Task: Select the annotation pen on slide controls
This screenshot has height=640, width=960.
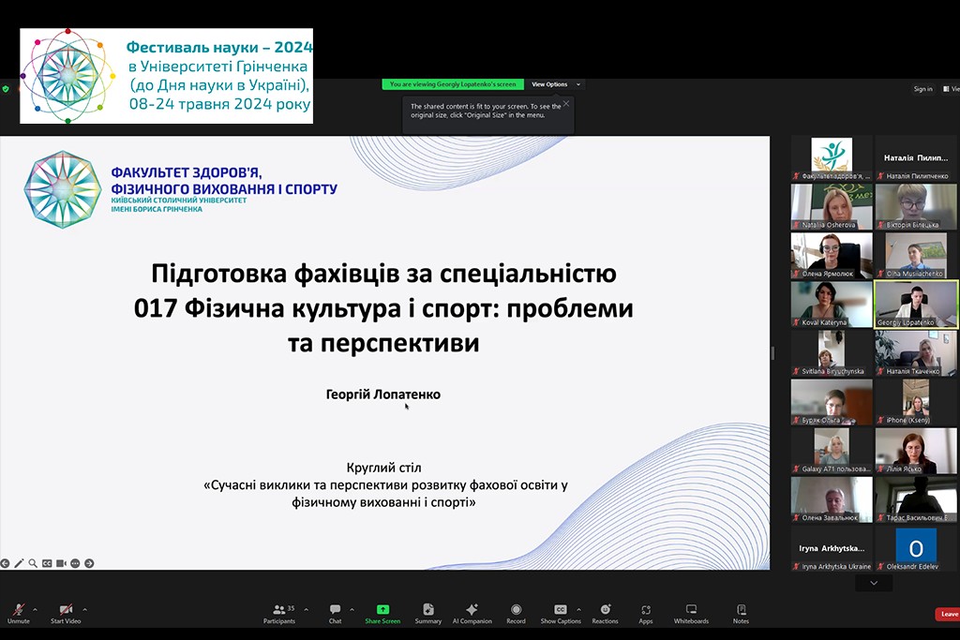Action: [x=20, y=563]
